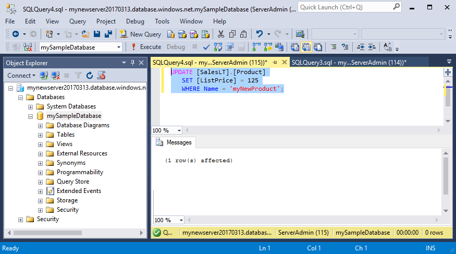Screen dimensions: 456x254
Task: Click the Decrease Indent icon
Action: pos(361,47)
